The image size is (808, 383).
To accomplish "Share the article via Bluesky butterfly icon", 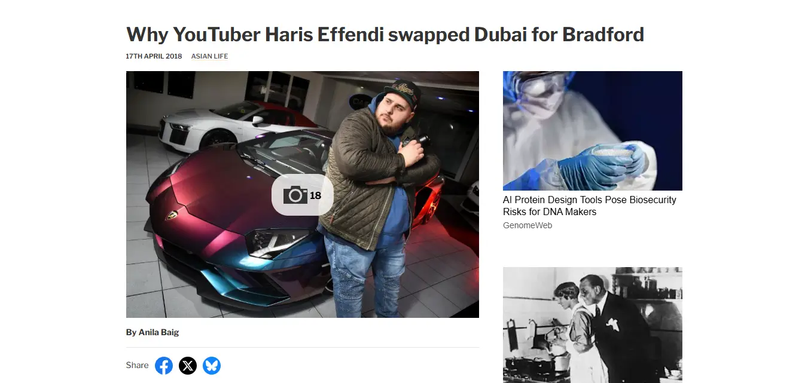I will click(x=212, y=365).
